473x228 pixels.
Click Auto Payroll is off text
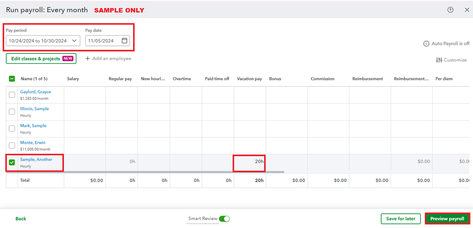pos(450,44)
